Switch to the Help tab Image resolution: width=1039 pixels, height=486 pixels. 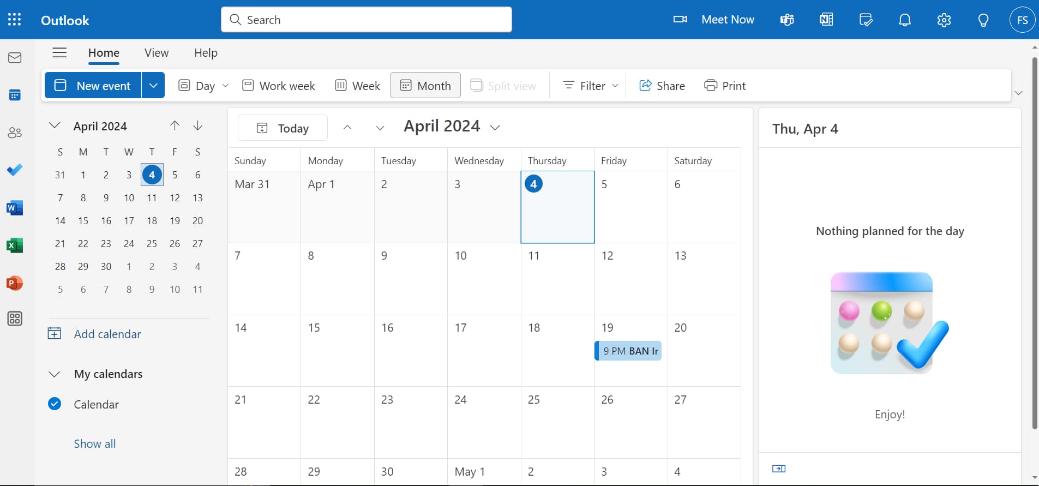[x=206, y=53]
